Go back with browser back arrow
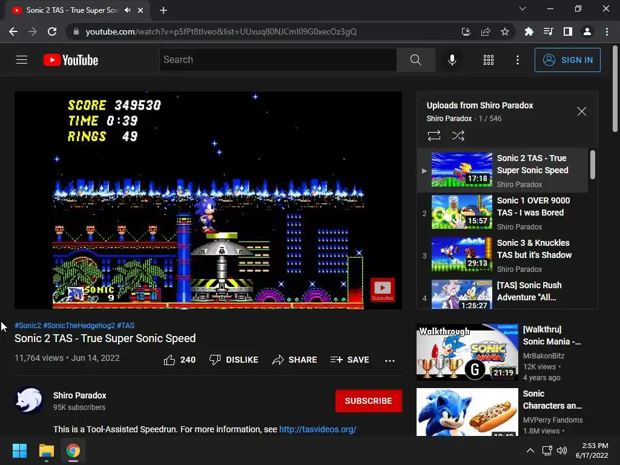620x465 pixels. click(x=13, y=31)
